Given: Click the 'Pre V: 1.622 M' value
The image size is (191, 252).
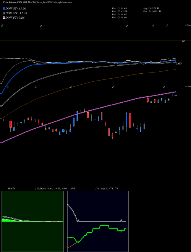Looking at the screenshot, I should [x=152, y=11].
